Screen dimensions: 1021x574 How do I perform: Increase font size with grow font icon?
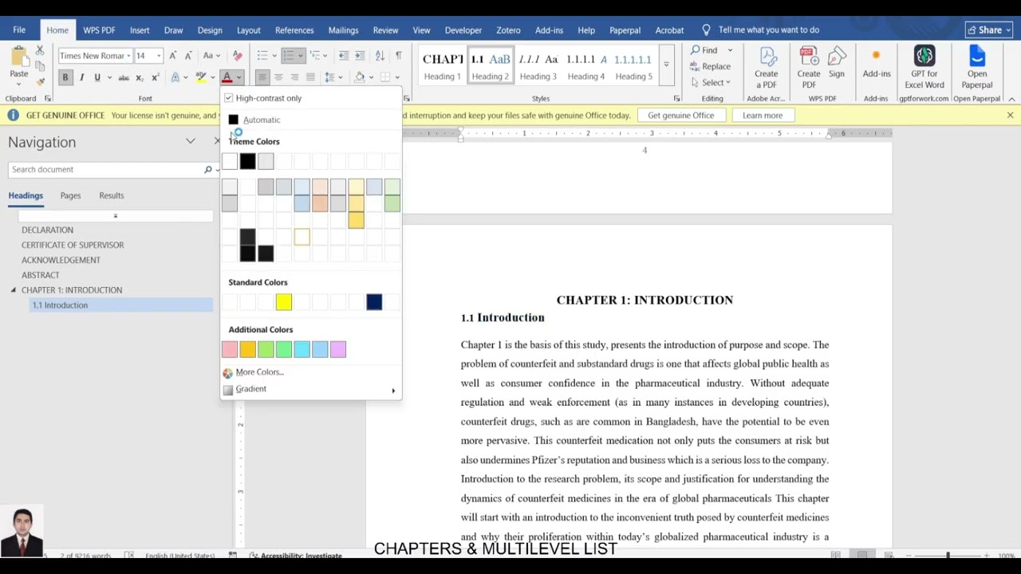point(173,56)
